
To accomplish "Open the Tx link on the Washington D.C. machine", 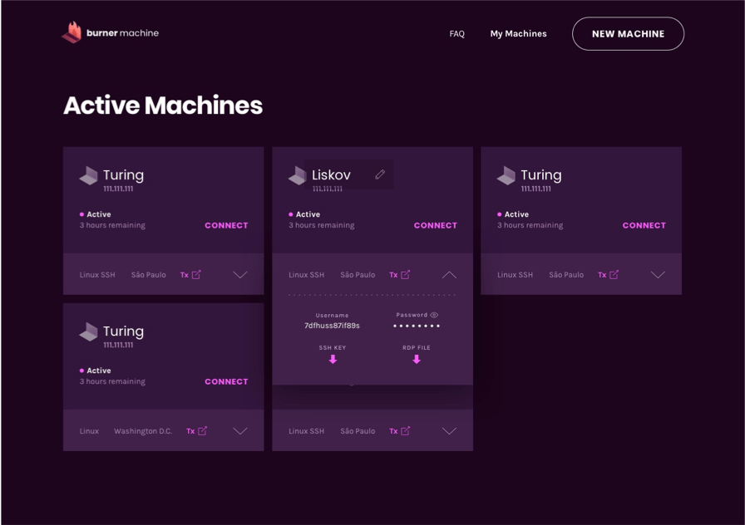I will 196,431.
